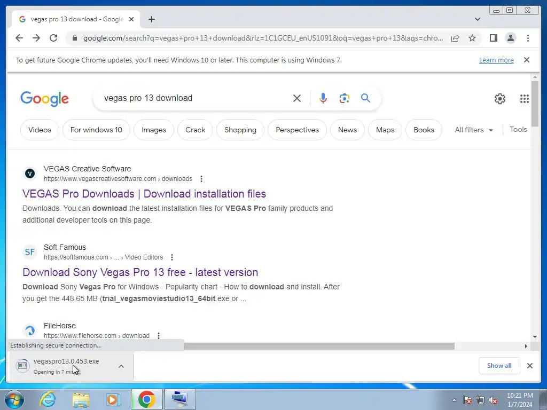The width and height of the screenshot is (547, 410).
Task: Go back to the previous page
Action: tap(19, 38)
